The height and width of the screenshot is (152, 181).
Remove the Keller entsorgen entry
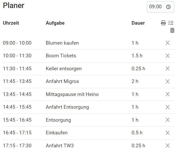168,68
